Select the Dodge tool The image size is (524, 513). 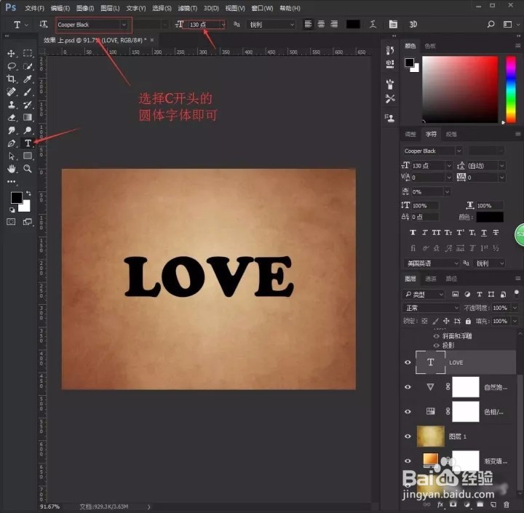click(28, 130)
